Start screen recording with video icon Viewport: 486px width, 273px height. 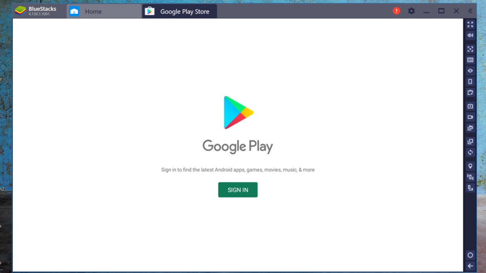coord(470,117)
